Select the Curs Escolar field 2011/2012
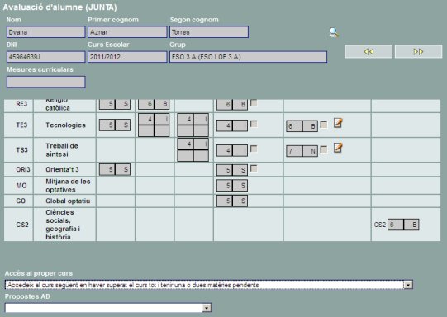The height and width of the screenshot is (317, 447). [x=127, y=57]
